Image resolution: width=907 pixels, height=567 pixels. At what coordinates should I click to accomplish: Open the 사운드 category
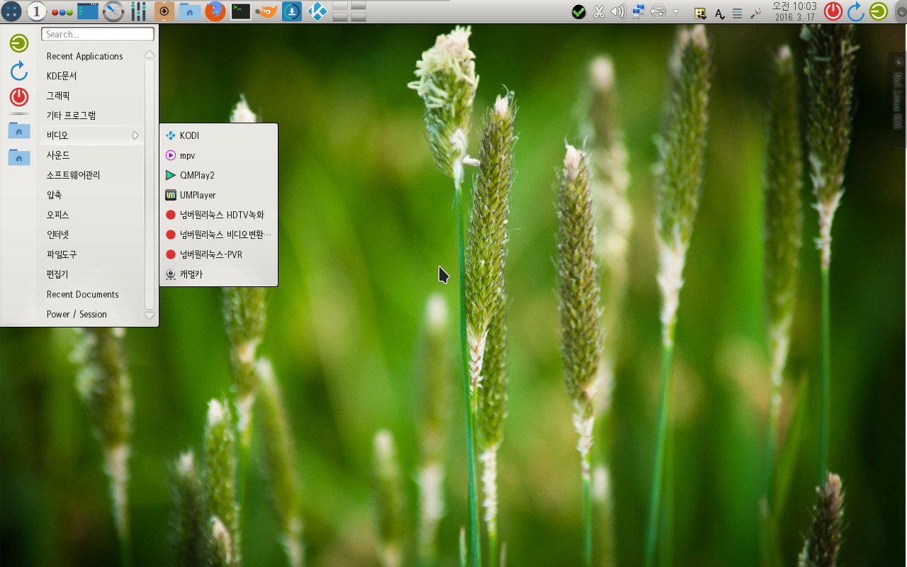92,155
